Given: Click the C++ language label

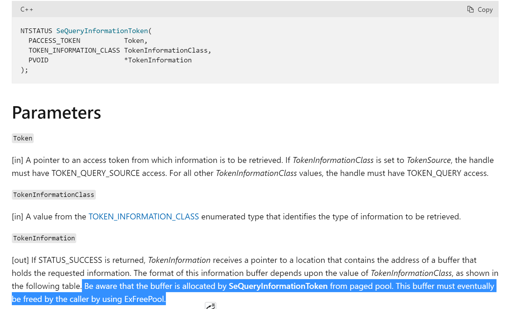Looking at the screenshot, I should [27, 9].
